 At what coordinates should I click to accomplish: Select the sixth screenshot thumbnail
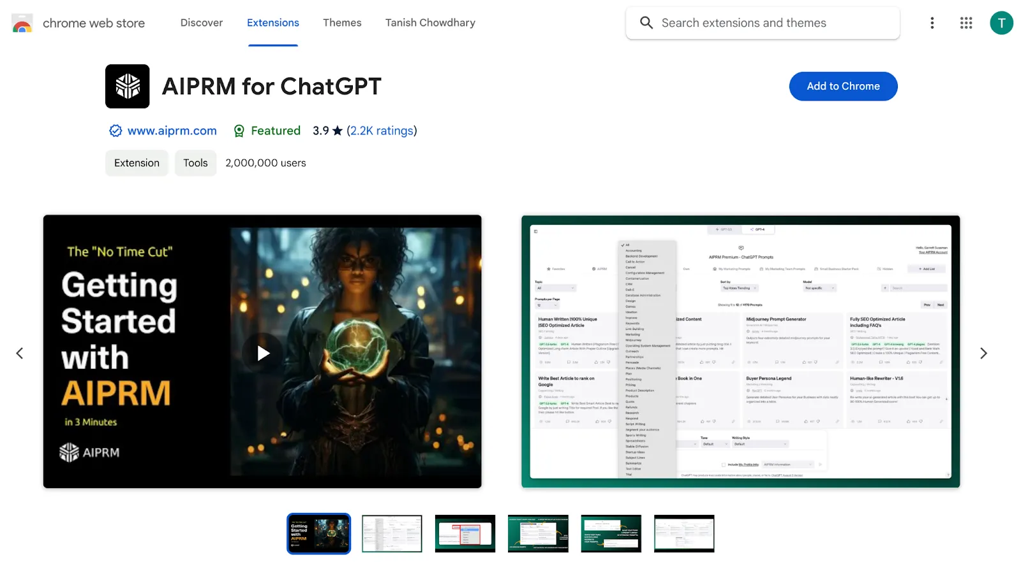[x=684, y=534]
